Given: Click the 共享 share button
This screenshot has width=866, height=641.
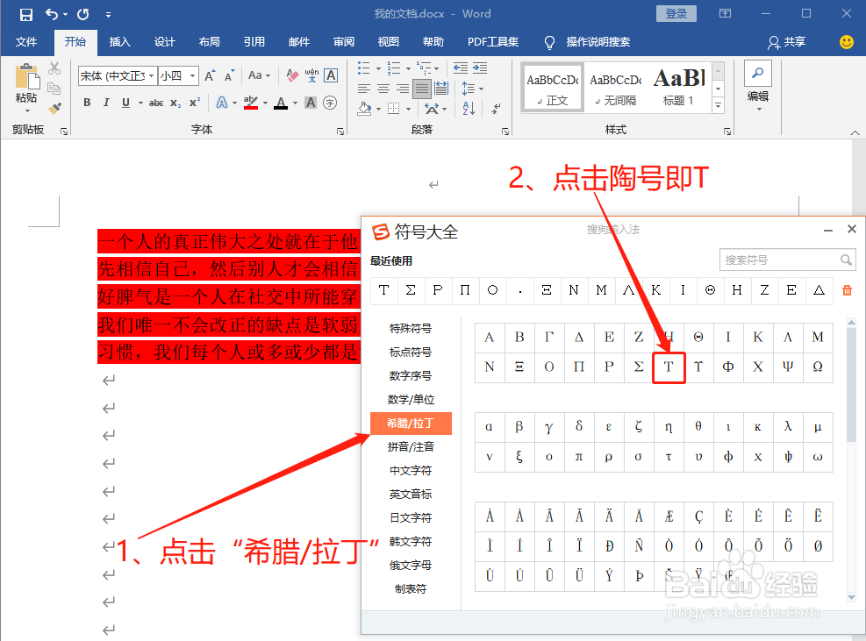Looking at the screenshot, I should click(786, 42).
